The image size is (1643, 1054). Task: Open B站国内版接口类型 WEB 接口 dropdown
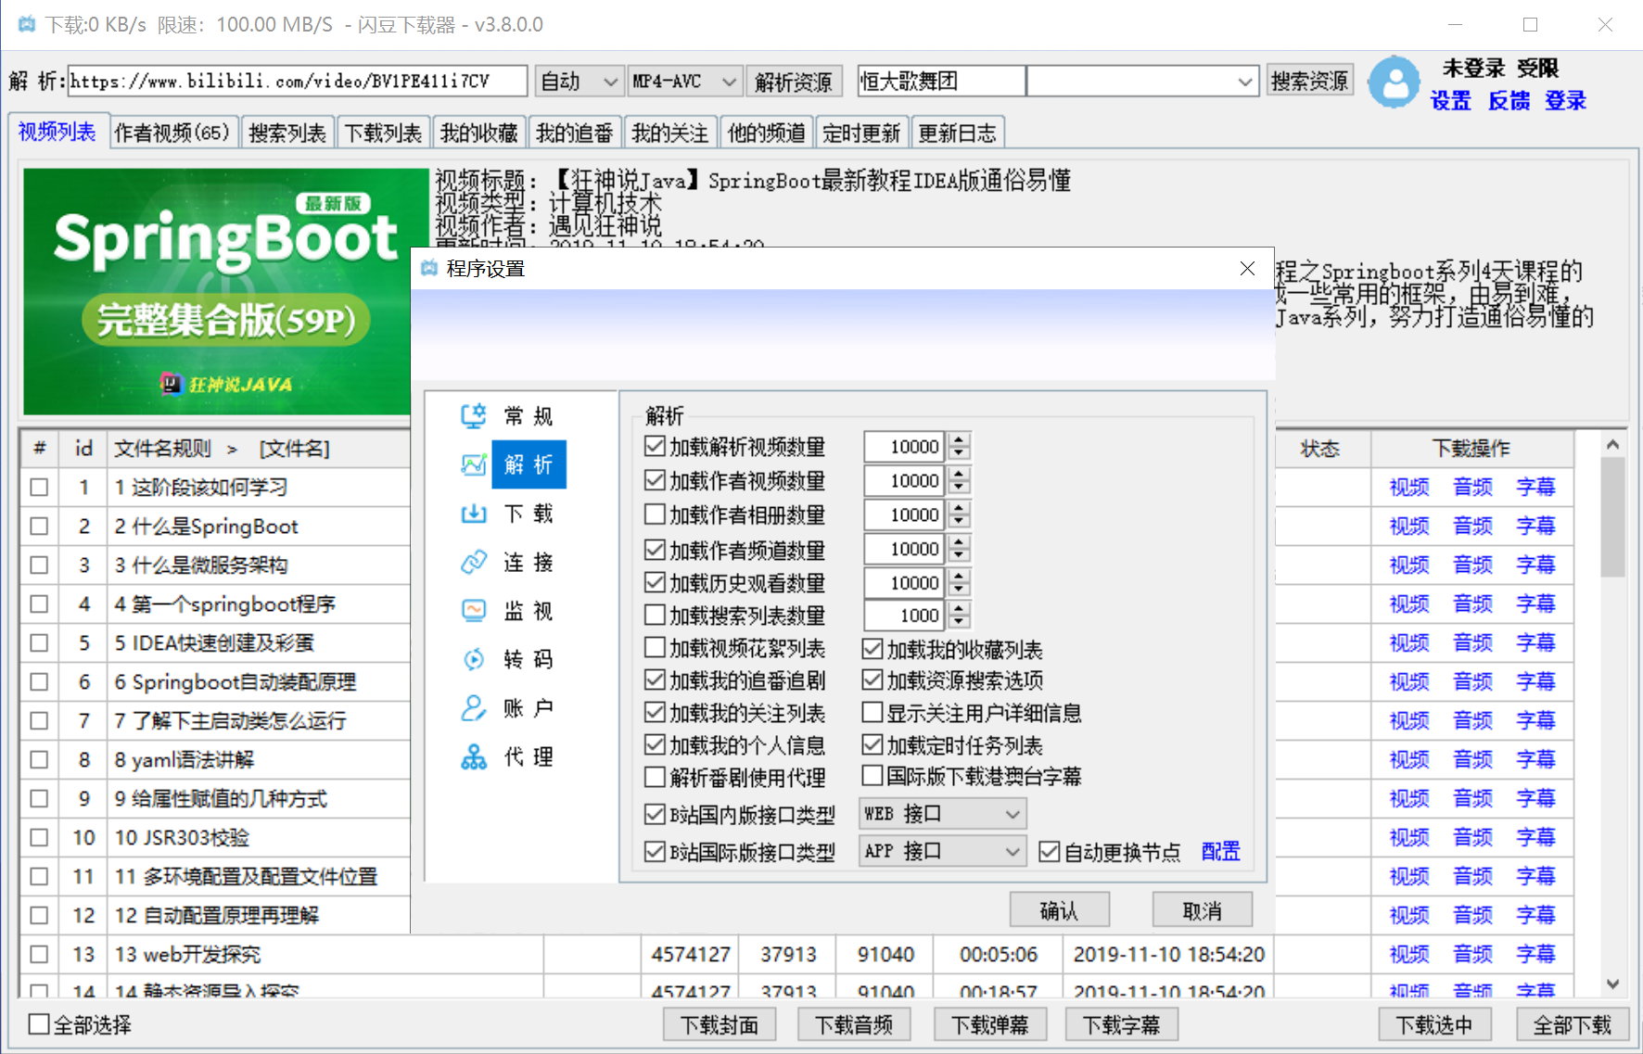942,814
